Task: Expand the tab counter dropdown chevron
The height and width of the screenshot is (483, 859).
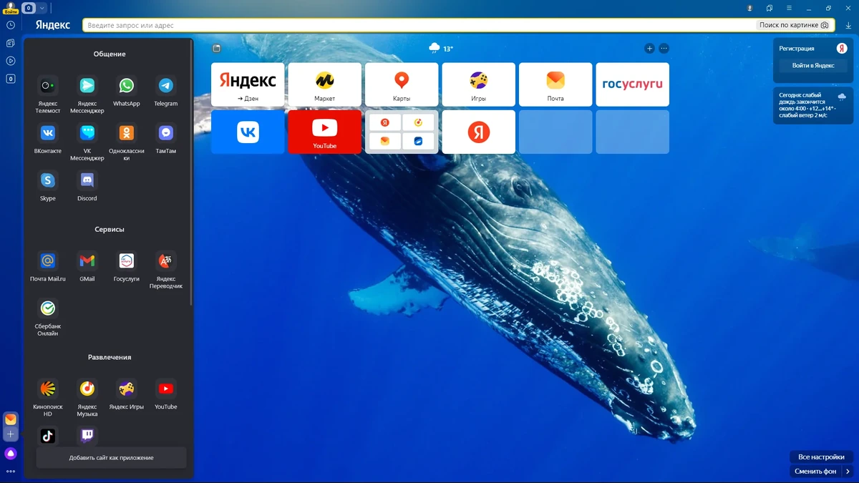Action: pyautogui.click(x=42, y=8)
